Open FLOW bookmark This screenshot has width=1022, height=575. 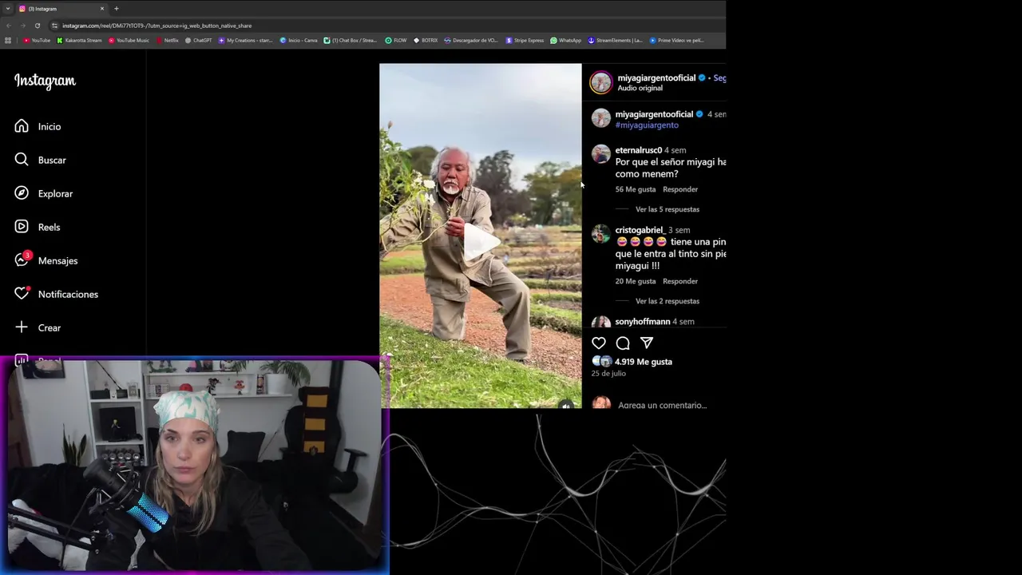pyautogui.click(x=396, y=40)
